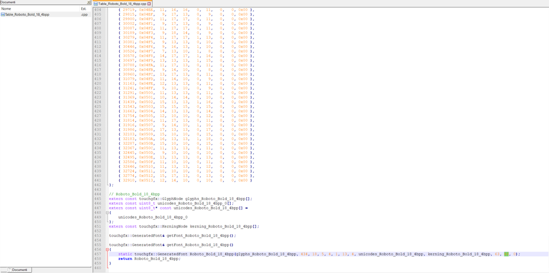Collapse the red fold marker at line 456
The image size is (549, 273).
[107, 249]
